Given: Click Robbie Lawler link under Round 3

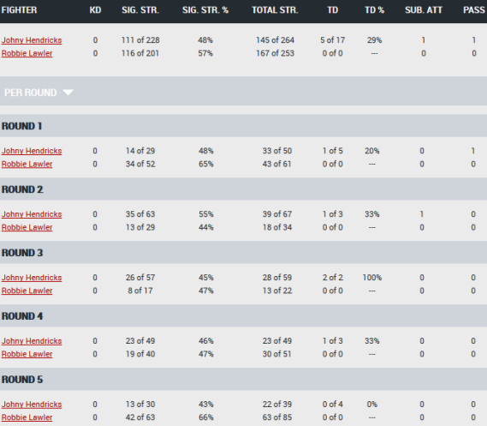Looking at the screenshot, I should tap(27, 291).
